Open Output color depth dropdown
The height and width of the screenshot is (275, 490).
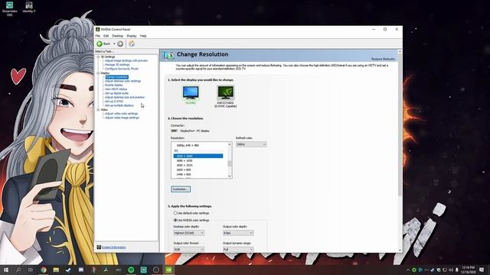pyautogui.click(x=238, y=233)
